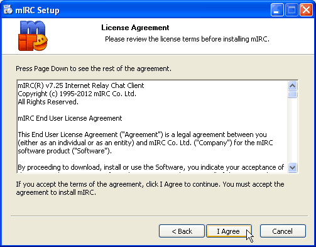316x247 pixels.
Task: Minimize the mIRC Setup window
Action: 277,9
